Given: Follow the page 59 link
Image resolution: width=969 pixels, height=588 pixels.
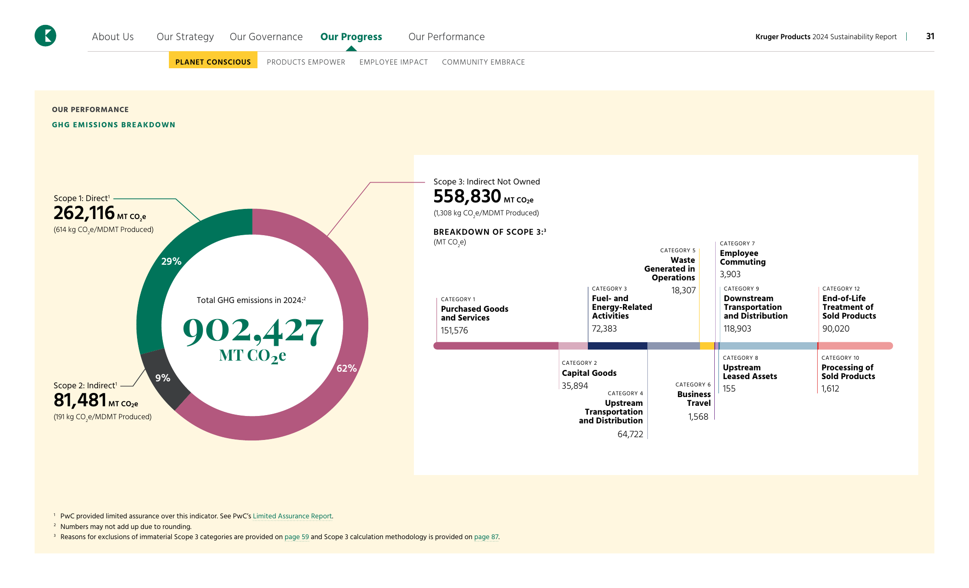Looking at the screenshot, I should pyautogui.click(x=297, y=537).
